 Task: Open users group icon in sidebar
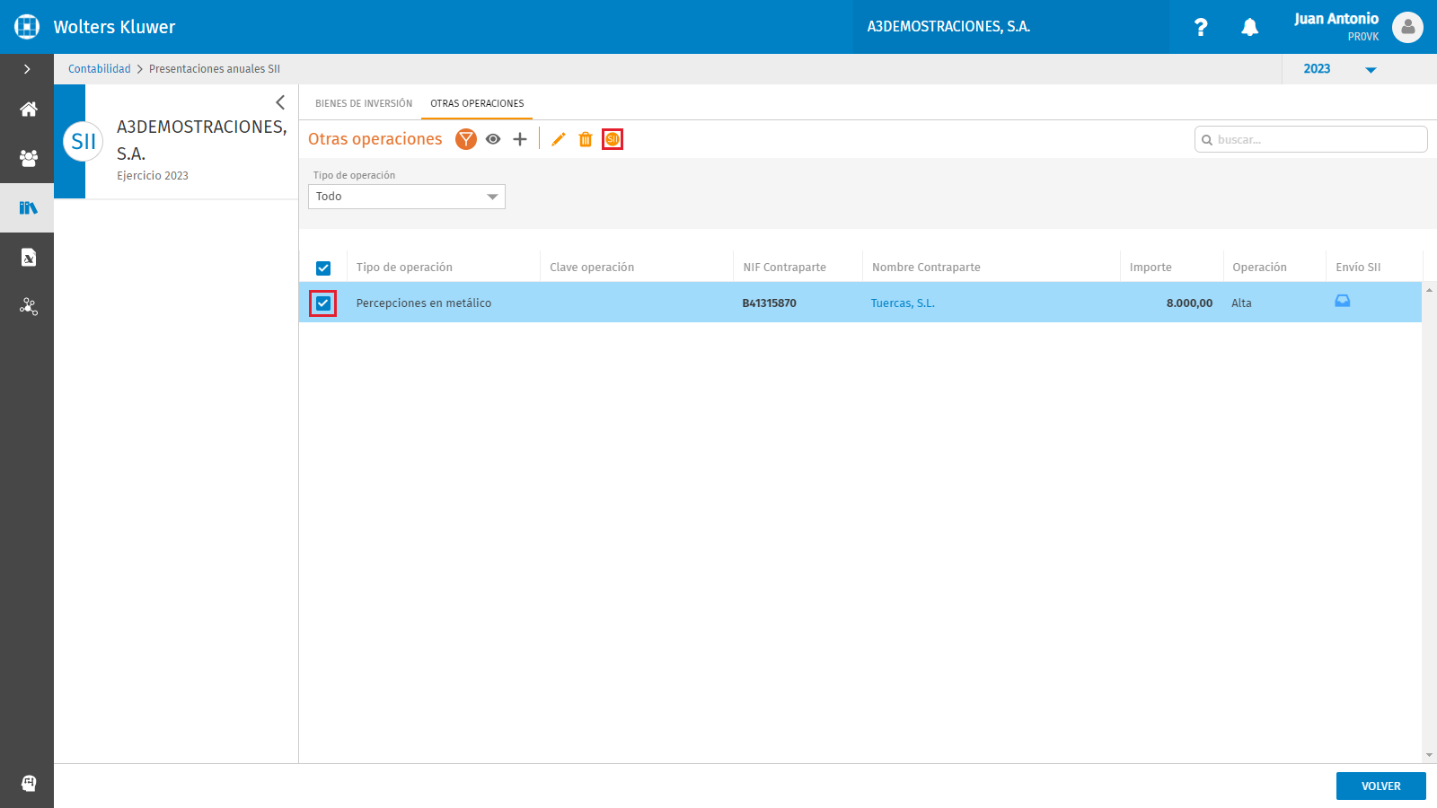[x=29, y=158]
